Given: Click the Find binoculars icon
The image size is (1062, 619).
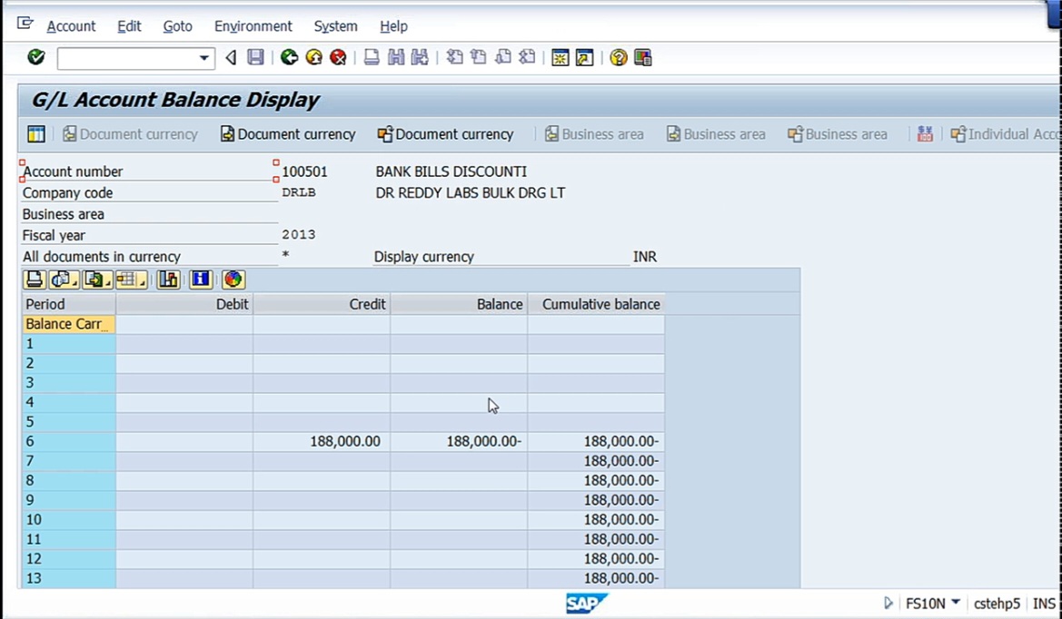Looking at the screenshot, I should (395, 57).
